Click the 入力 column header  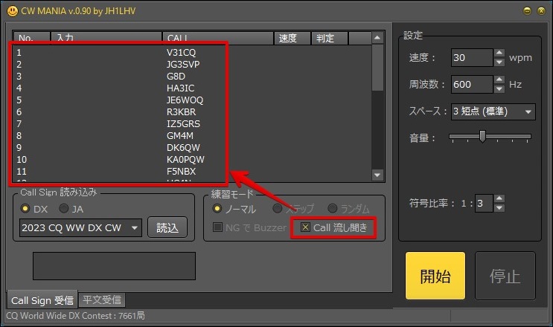point(106,38)
